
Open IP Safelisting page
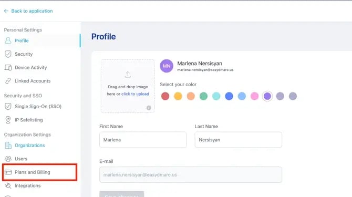(x=29, y=120)
